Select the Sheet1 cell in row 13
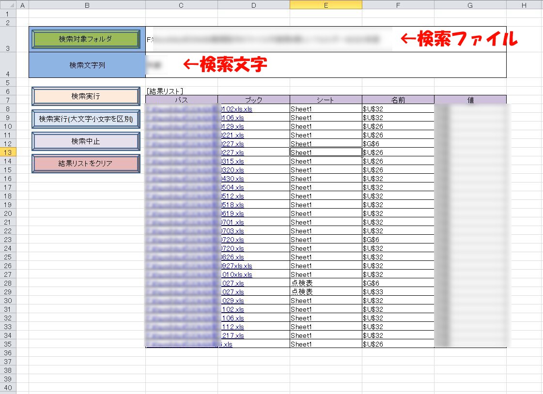 (x=326, y=152)
